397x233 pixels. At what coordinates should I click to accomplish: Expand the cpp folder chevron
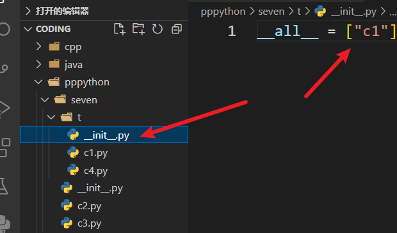coord(38,46)
